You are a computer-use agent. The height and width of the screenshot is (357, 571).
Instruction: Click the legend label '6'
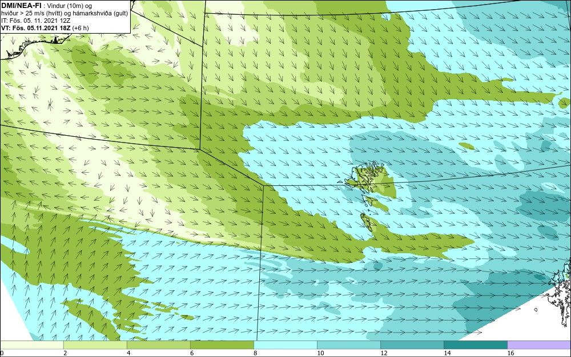pyautogui.click(x=192, y=353)
